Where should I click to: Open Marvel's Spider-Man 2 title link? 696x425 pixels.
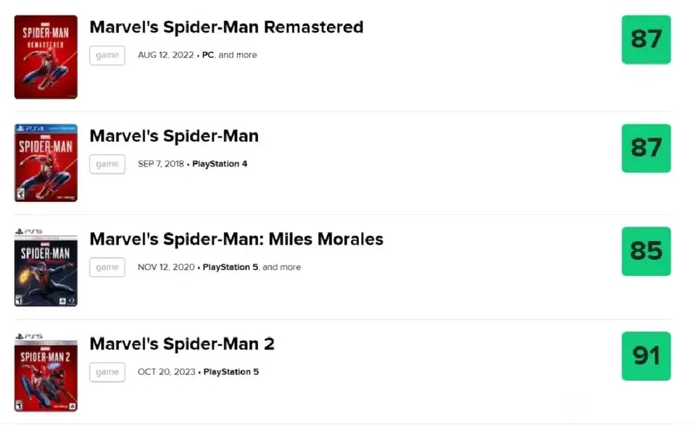[182, 343]
